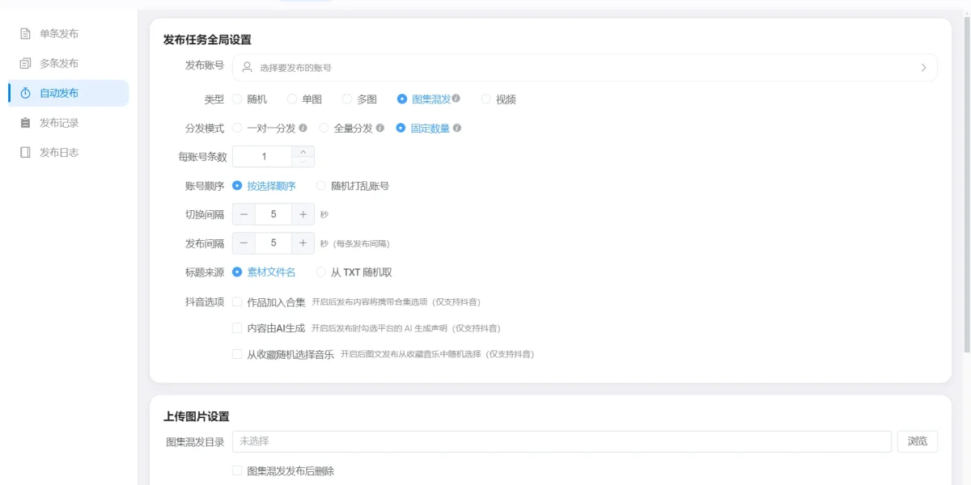Select 随机打乱账号 account order
Screen dimensions: 971x485
(321, 185)
